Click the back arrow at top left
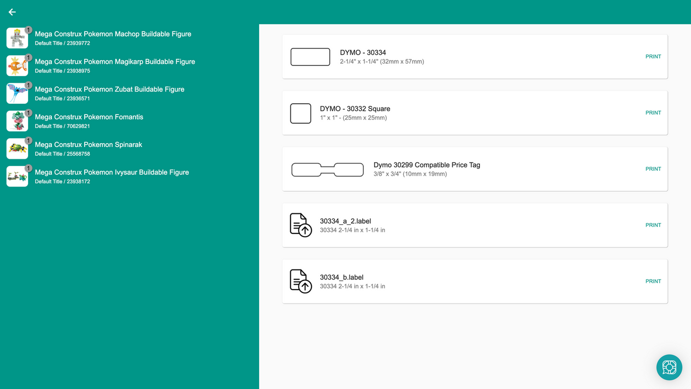The height and width of the screenshot is (389, 691). click(12, 12)
